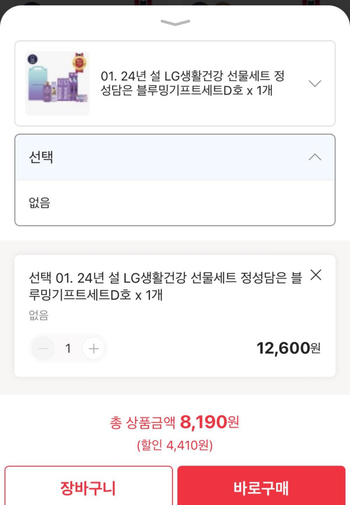Click the 선택 option header label

pyautogui.click(x=41, y=157)
